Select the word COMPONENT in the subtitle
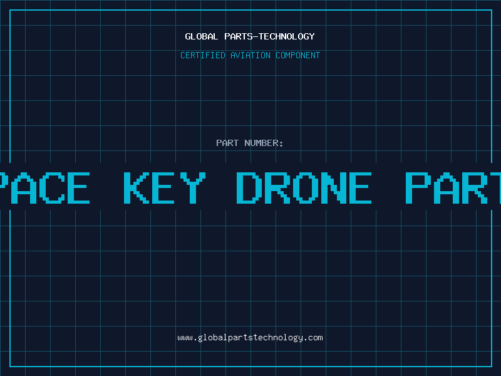Screen dimensions: 501x376 pyautogui.click(x=298, y=55)
